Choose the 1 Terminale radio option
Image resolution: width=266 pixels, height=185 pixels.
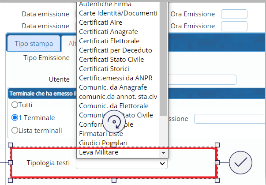point(15,118)
